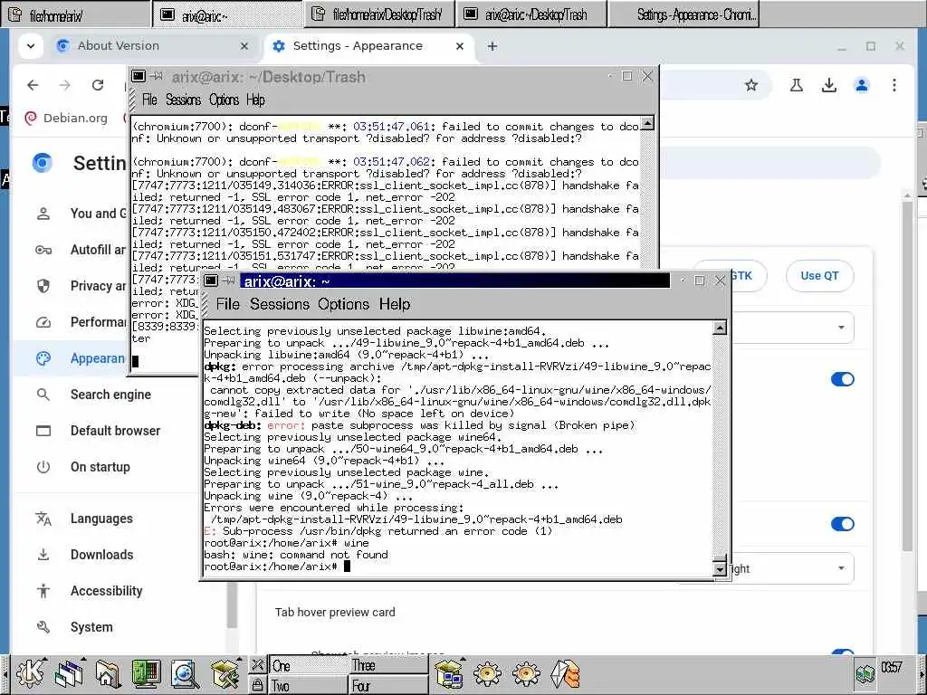Open Sessions menu in front arix terminal
This screenshot has width=927, height=695.
tap(279, 304)
